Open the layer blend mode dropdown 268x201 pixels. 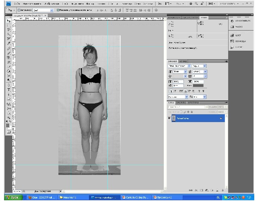pyautogui.click(x=186, y=107)
